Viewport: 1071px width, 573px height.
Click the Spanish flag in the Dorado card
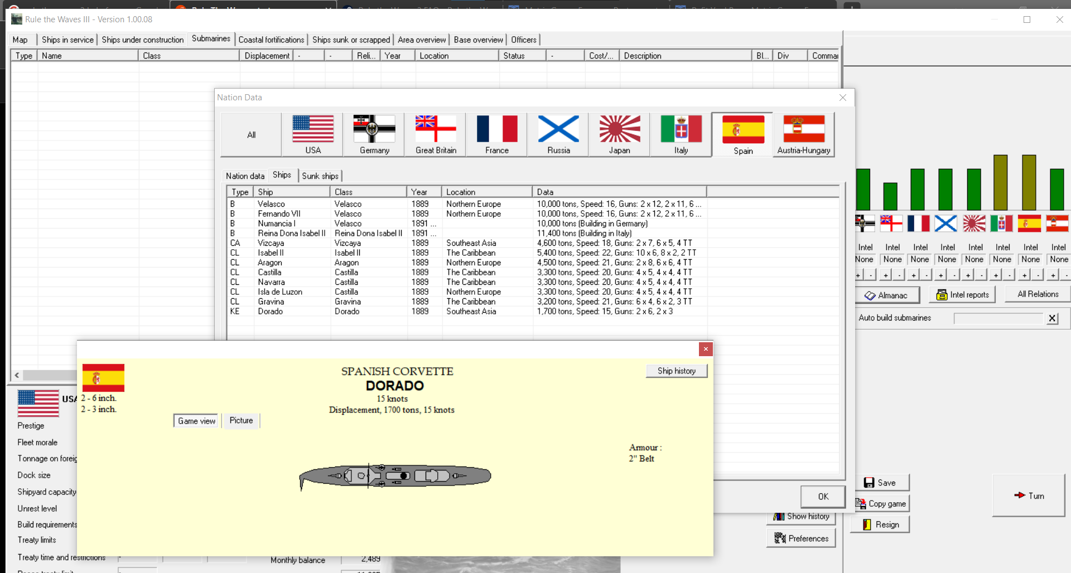103,378
